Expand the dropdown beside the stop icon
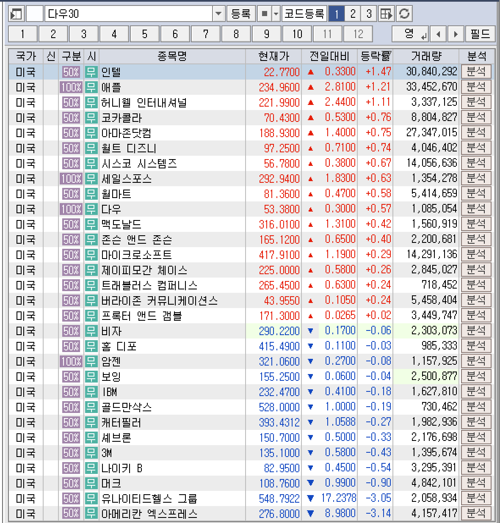Screen dimensions: 500x523 pos(276,14)
